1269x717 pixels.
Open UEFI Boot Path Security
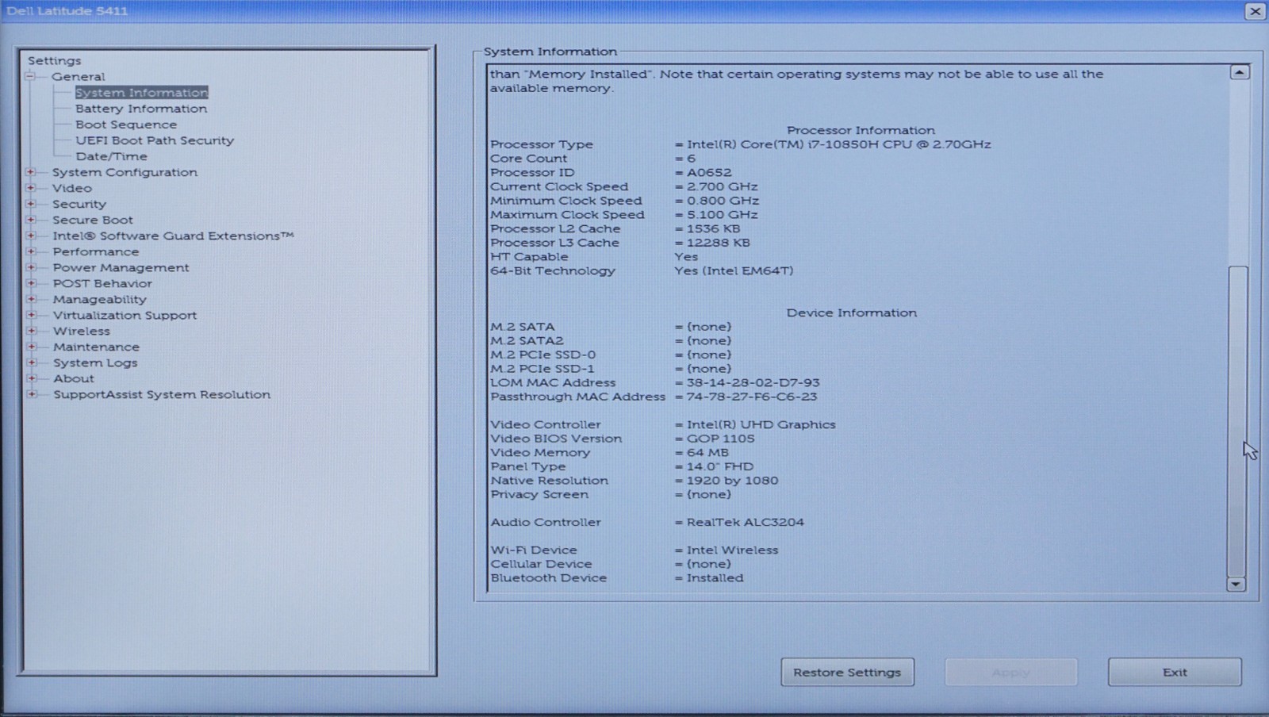coord(155,140)
